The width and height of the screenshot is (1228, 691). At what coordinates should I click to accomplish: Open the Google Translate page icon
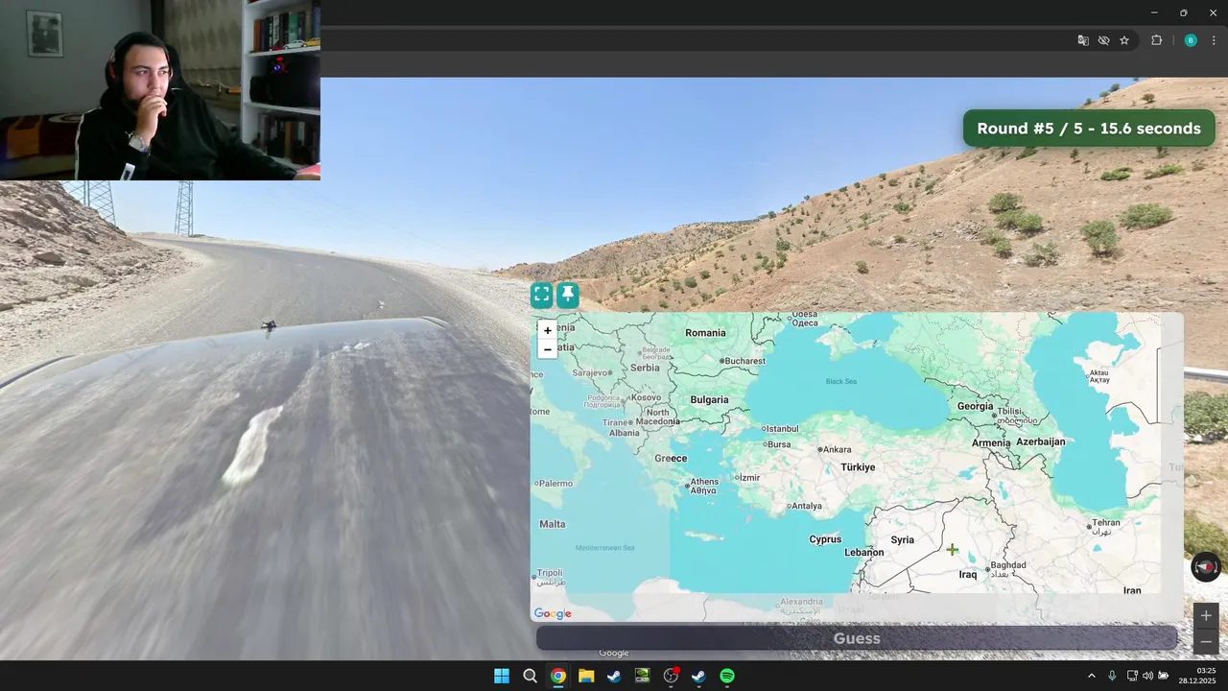[x=1083, y=40]
